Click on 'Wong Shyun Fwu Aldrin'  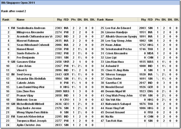click(32, 112)
